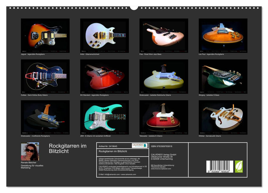Image resolution: width=268 pixels, height=193 pixels.
Task: Click caption 'Outlaw - Semi-Hollow Body Gitarre'
Action: pos(34,95)
